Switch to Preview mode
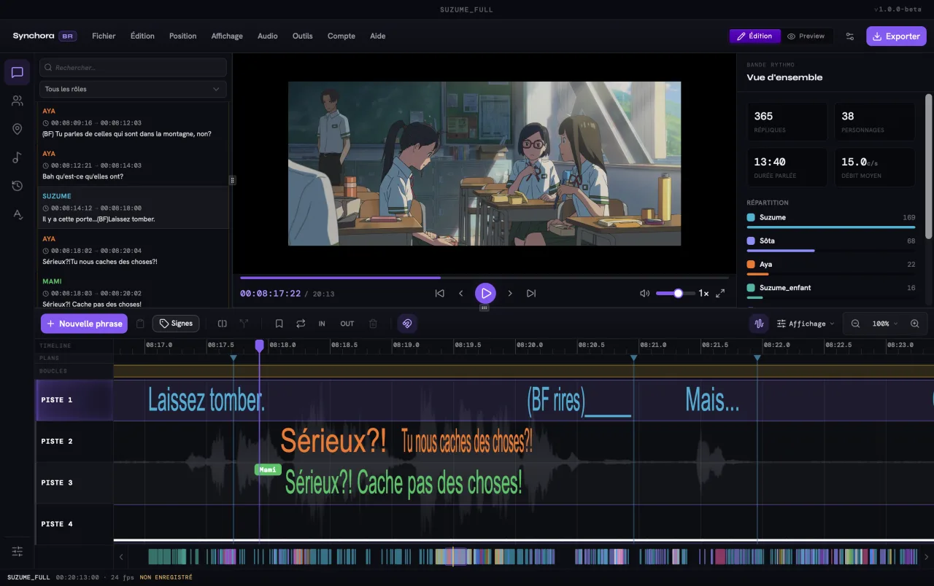Image resolution: width=934 pixels, height=586 pixels. coord(806,36)
